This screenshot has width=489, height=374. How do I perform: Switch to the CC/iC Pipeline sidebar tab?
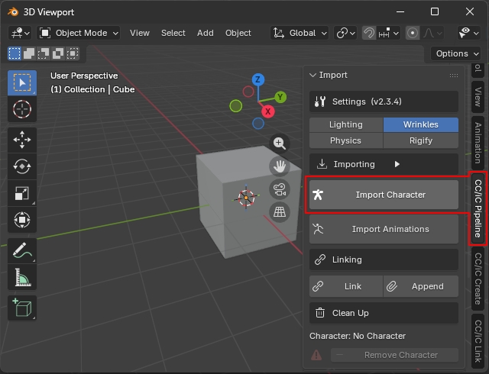[x=478, y=208]
